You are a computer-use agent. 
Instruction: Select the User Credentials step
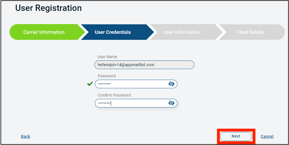113,32
